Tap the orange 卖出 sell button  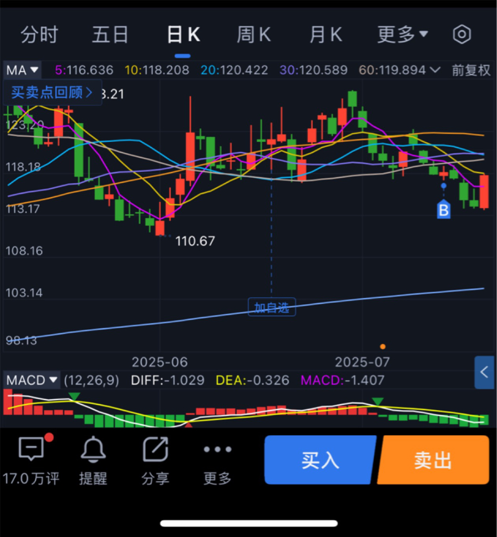(433, 459)
